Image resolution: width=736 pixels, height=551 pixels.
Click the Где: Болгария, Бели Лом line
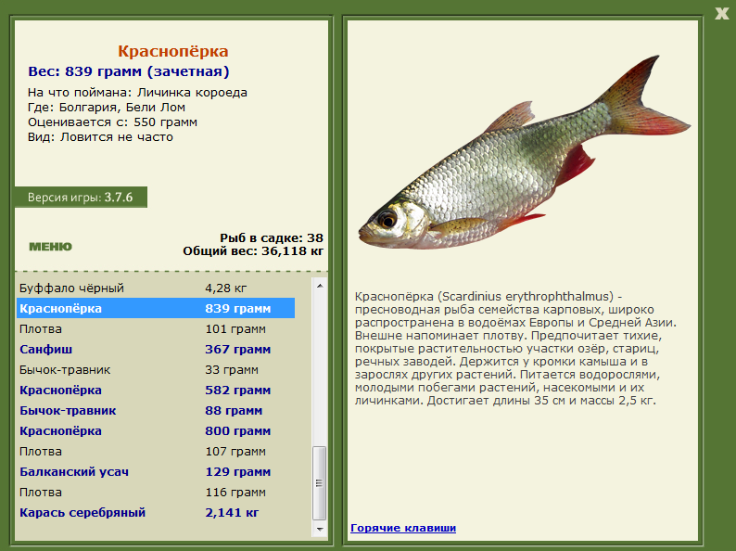(107, 108)
